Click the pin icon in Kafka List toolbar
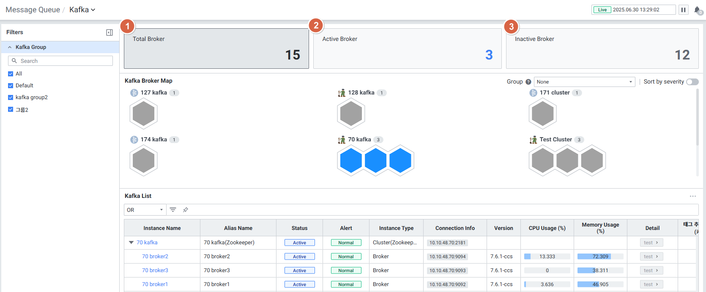Screen dimensions: 706x292 point(185,210)
